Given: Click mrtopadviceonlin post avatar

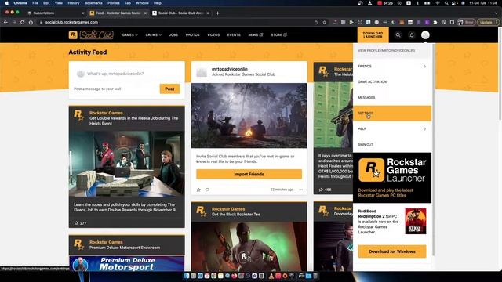Looking at the screenshot, I should 202,72.
